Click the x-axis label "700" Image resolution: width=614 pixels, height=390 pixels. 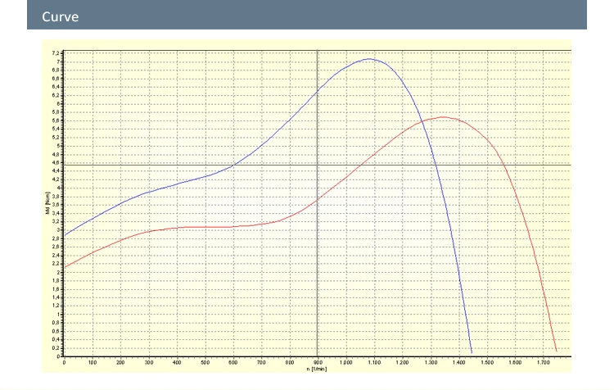tap(261, 363)
